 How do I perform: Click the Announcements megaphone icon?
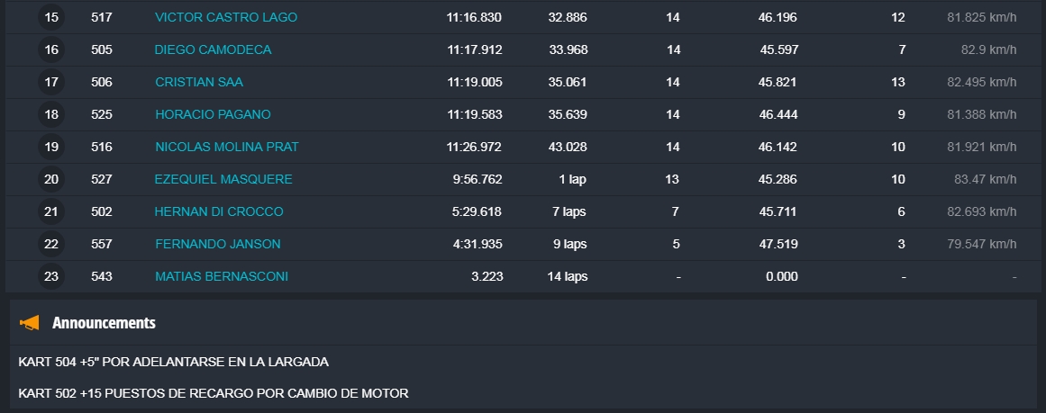point(30,323)
